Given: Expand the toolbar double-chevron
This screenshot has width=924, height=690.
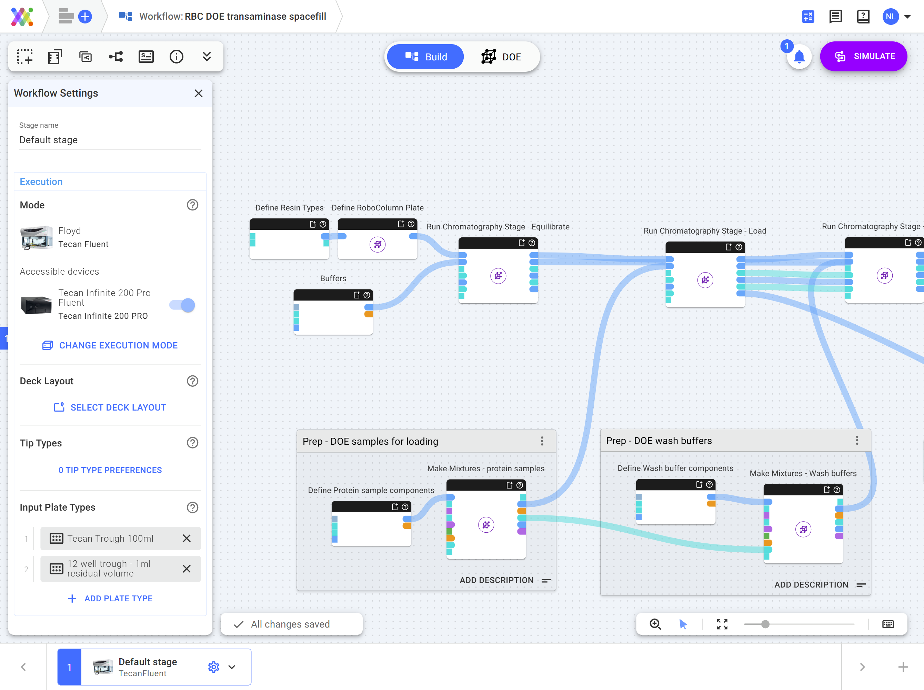Looking at the screenshot, I should click(x=207, y=56).
